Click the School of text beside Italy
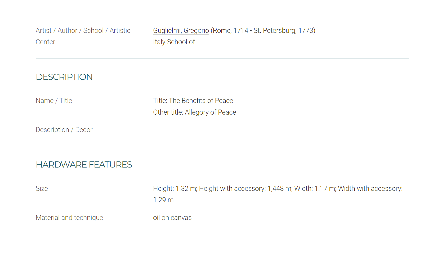The height and width of the screenshot is (253, 442). tap(181, 42)
